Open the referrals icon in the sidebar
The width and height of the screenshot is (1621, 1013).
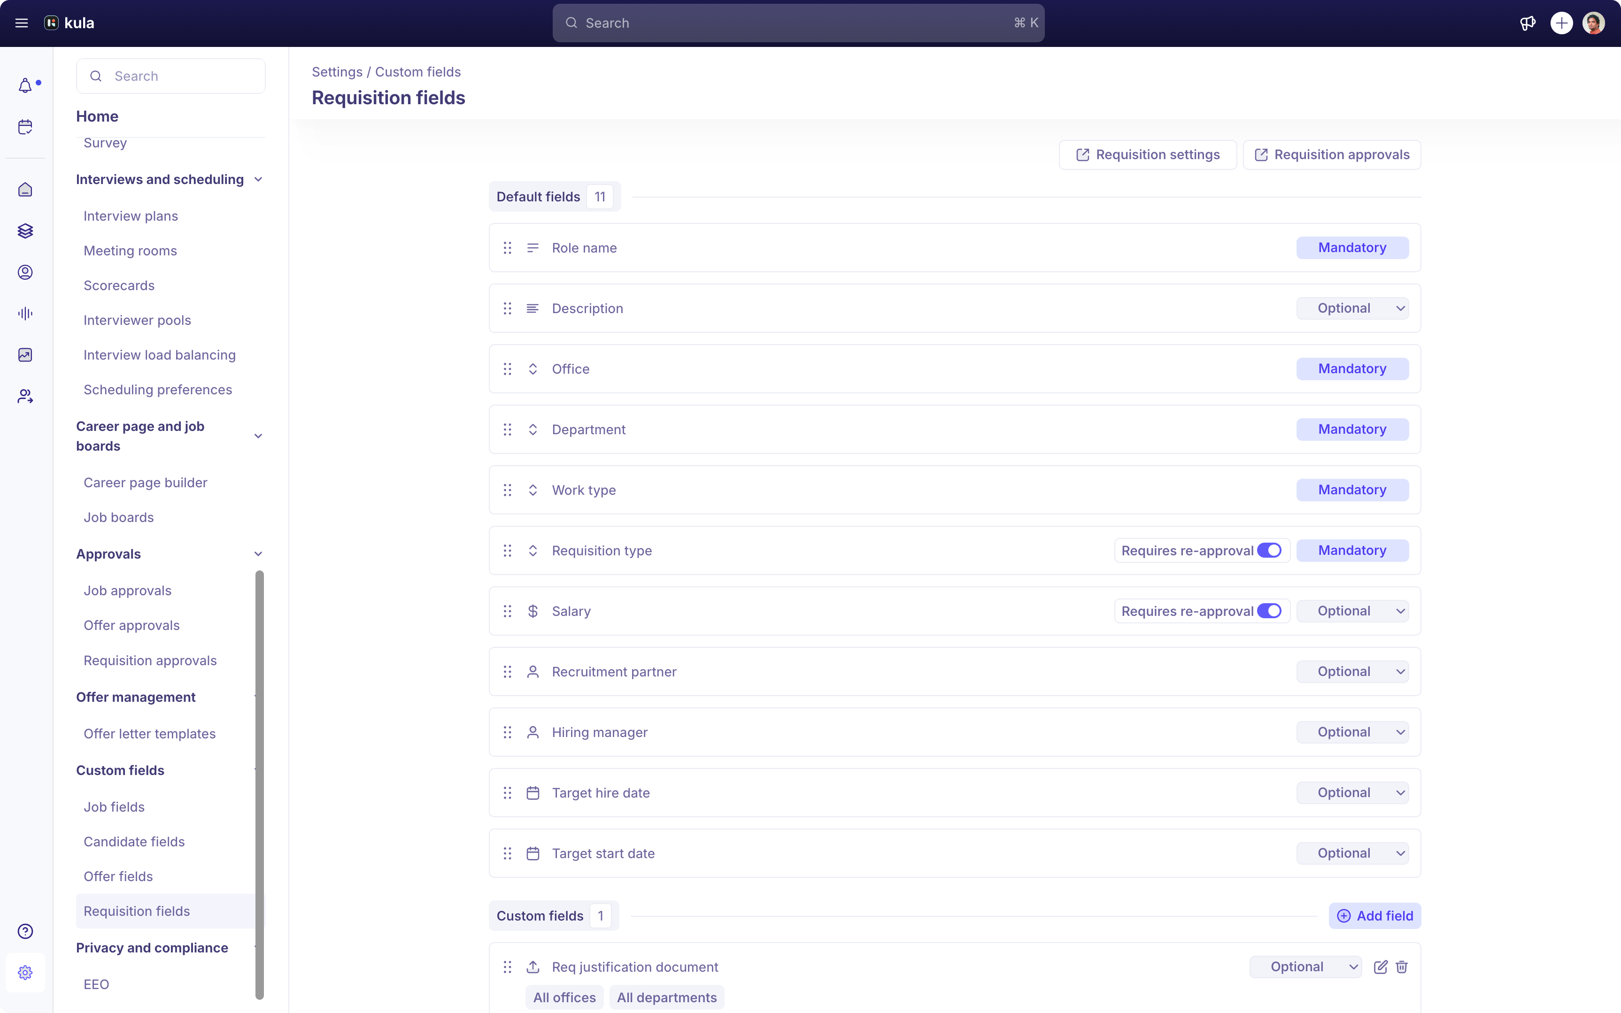point(25,395)
